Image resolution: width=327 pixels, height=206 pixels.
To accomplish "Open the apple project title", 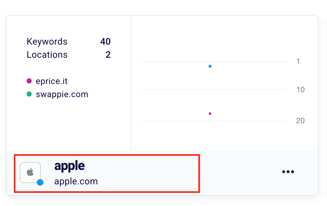I will coord(69,166).
